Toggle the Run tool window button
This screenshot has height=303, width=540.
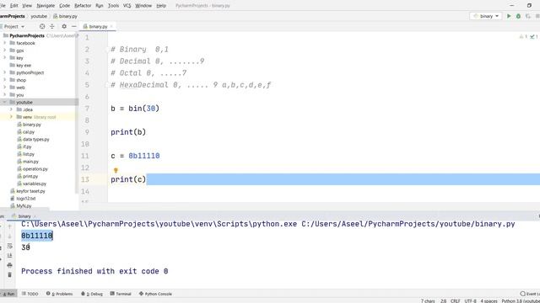(8, 294)
